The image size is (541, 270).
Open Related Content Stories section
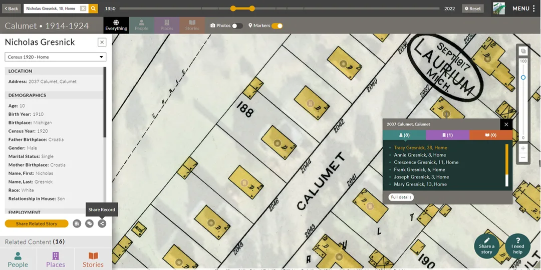click(x=93, y=259)
